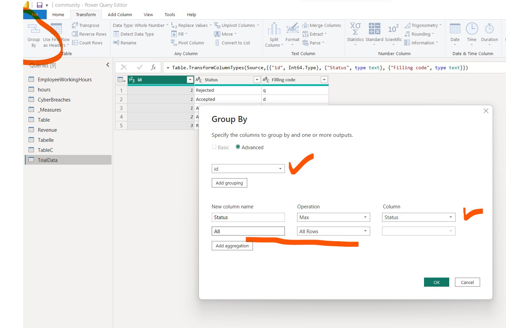
Task: Click Detect Data Type icon
Action: pos(116,34)
